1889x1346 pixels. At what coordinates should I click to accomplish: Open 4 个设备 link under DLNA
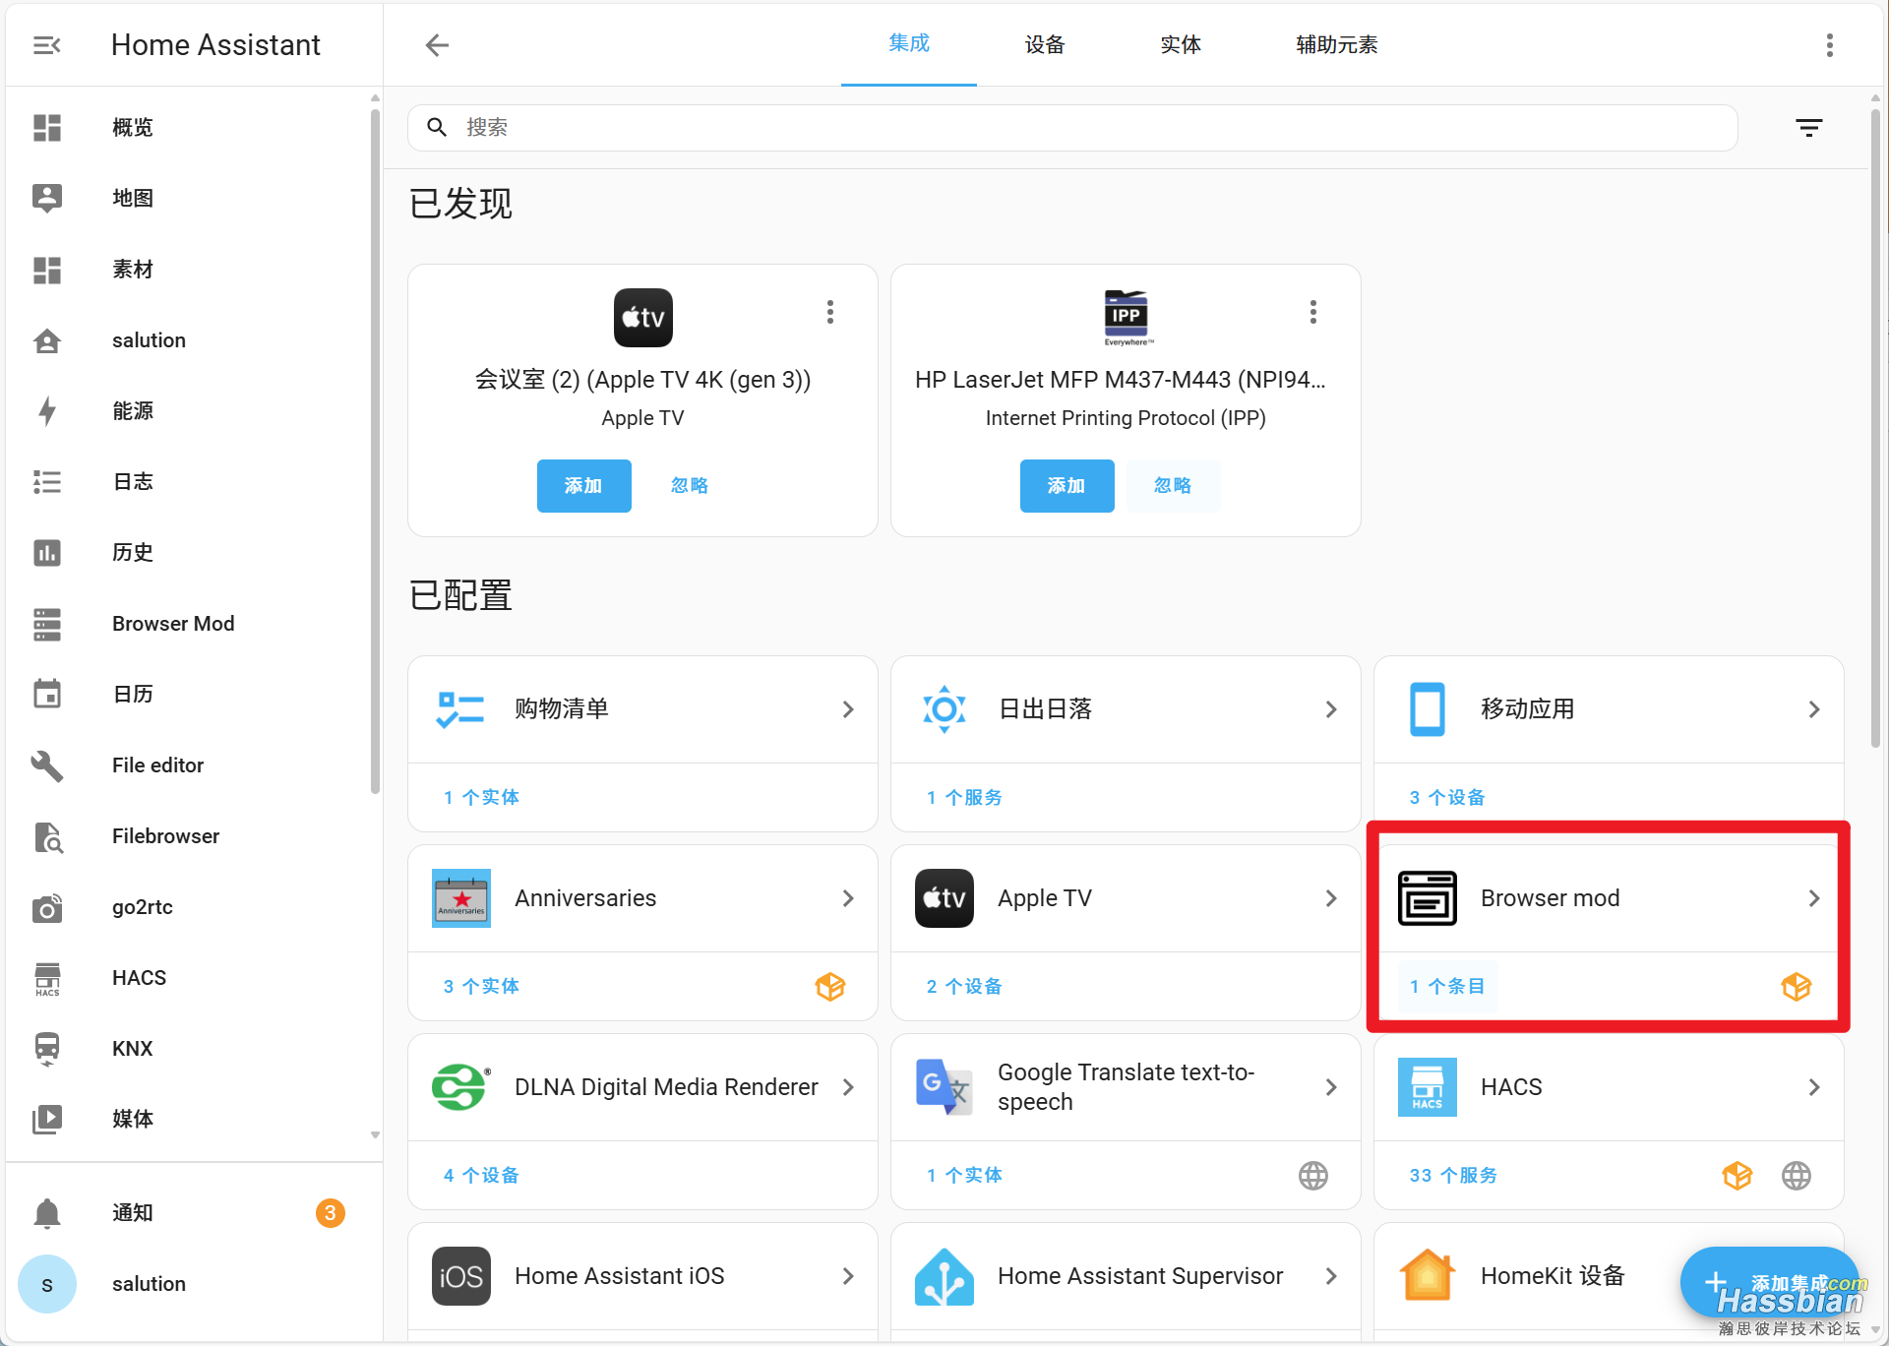coord(481,1176)
